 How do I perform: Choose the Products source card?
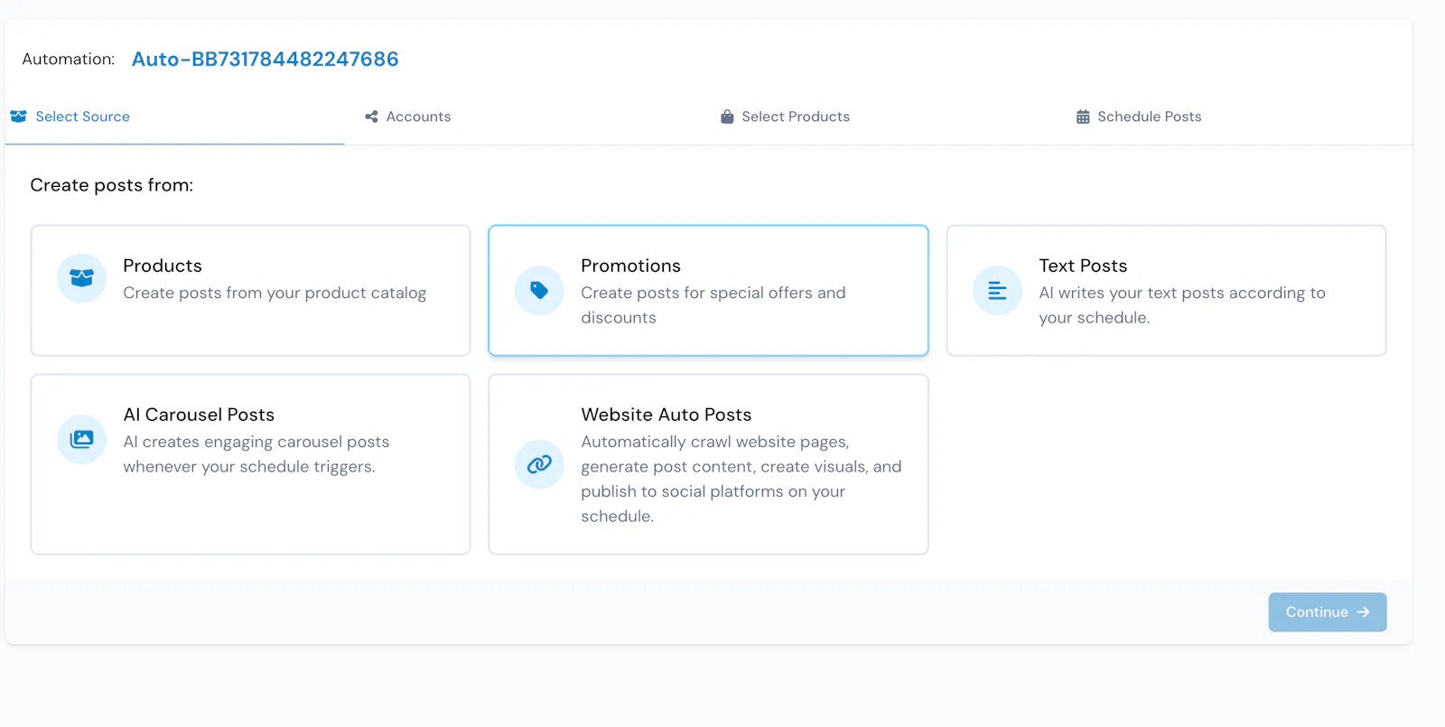click(x=250, y=290)
